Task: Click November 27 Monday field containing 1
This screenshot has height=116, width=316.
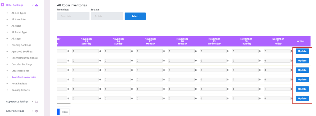Action: pos(149,89)
